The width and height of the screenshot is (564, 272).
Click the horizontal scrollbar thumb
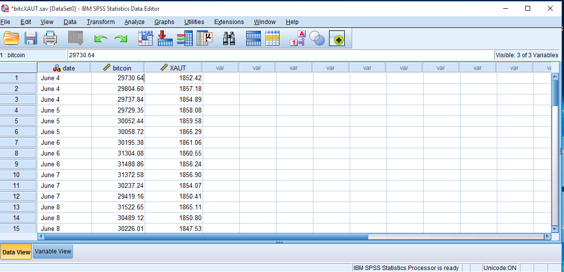pos(206,236)
